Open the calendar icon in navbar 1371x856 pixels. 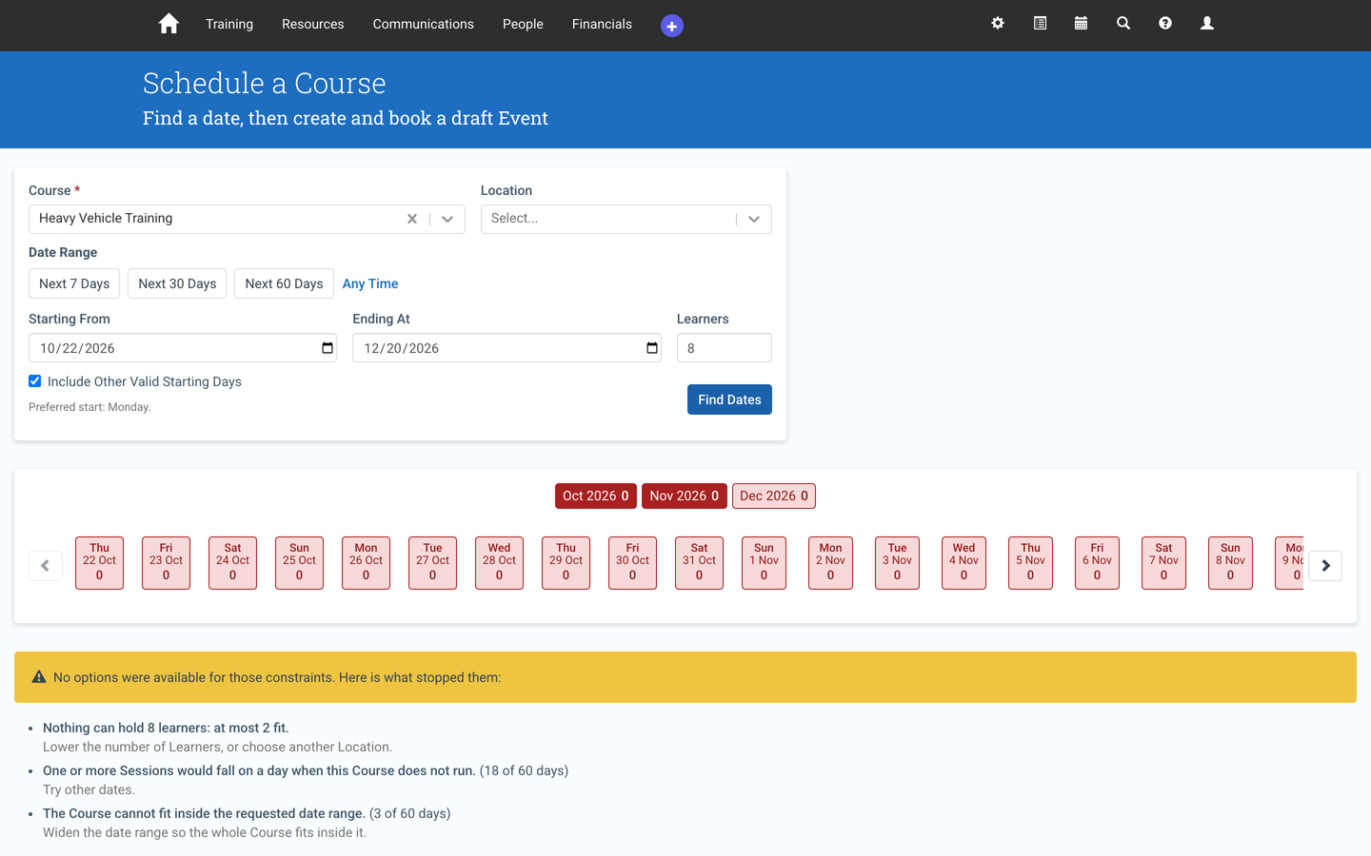point(1081,23)
